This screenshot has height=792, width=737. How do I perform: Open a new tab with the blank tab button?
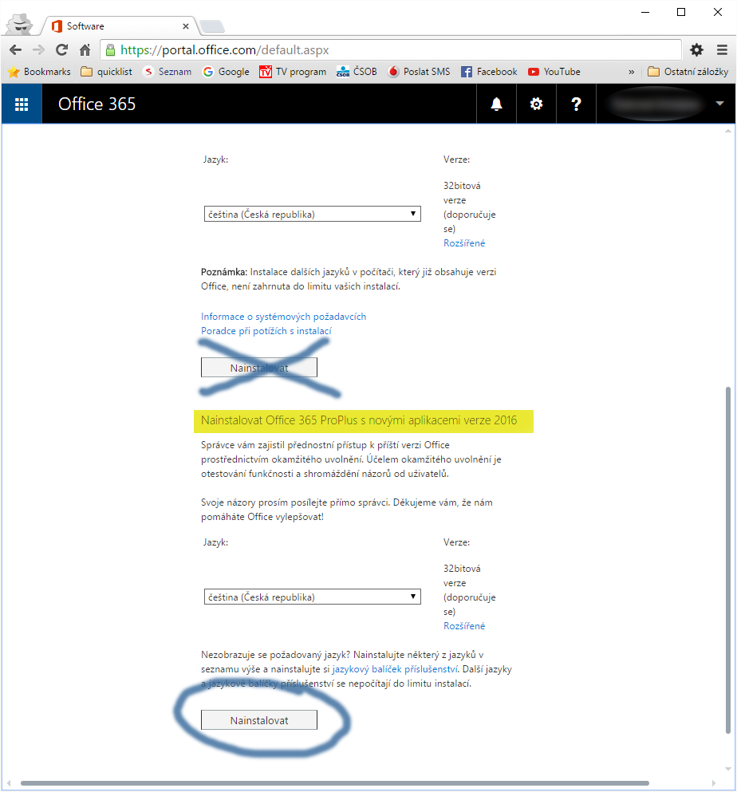click(x=211, y=26)
